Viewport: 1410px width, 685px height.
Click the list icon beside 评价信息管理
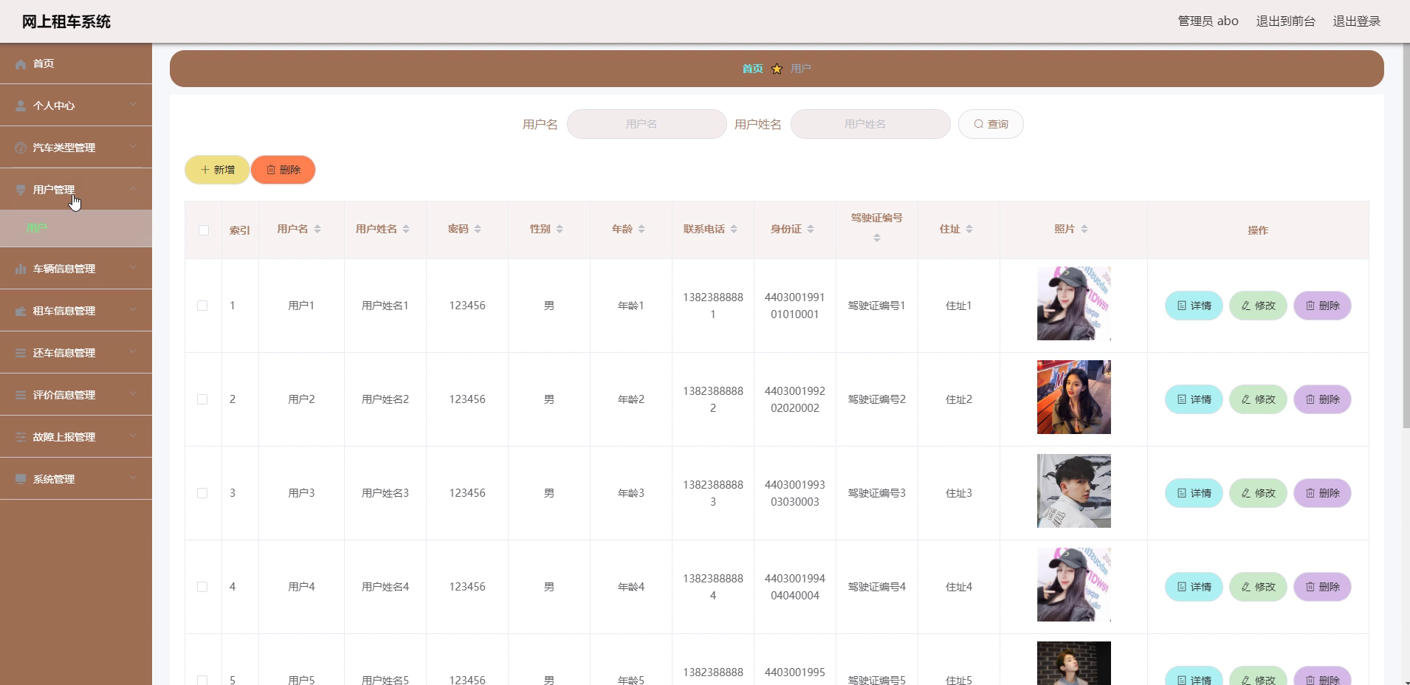click(x=21, y=396)
